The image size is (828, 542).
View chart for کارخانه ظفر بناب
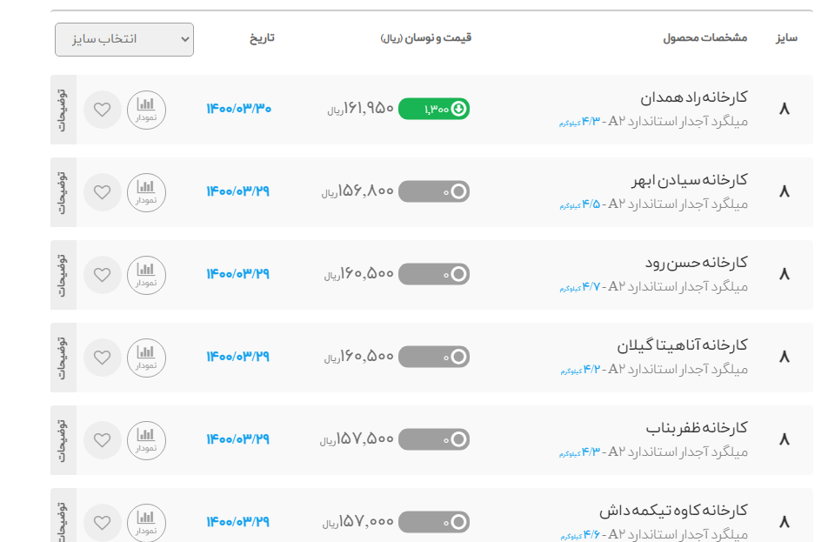[x=146, y=440]
